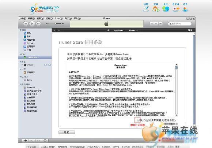This screenshot has width=212, height=148.
Task: Open the 高级(A) menu
Action: click(68, 19)
